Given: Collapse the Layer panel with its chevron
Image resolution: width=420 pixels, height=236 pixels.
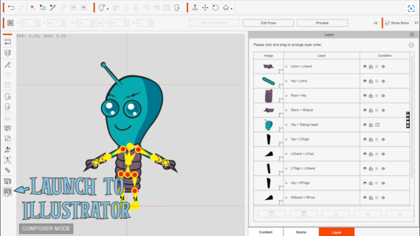Looking at the screenshot, I should pyautogui.click(x=411, y=45).
